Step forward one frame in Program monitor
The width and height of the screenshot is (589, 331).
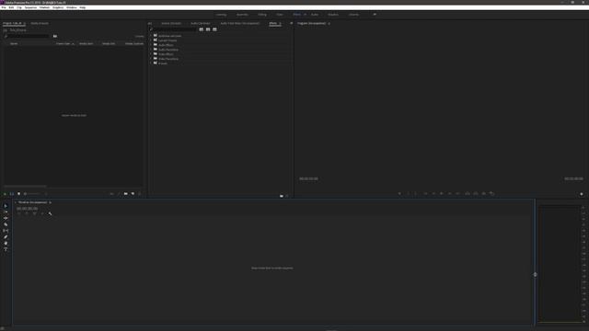pos(450,194)
